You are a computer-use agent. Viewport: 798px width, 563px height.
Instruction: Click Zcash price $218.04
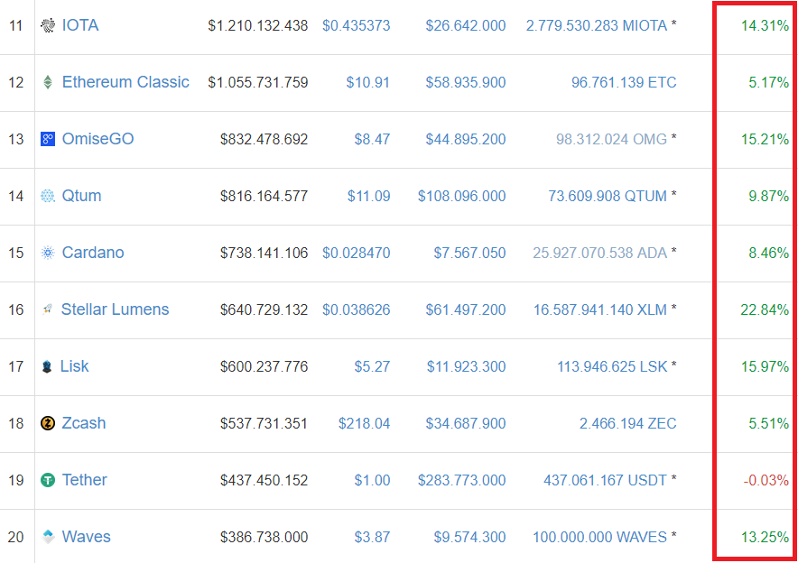365,424
